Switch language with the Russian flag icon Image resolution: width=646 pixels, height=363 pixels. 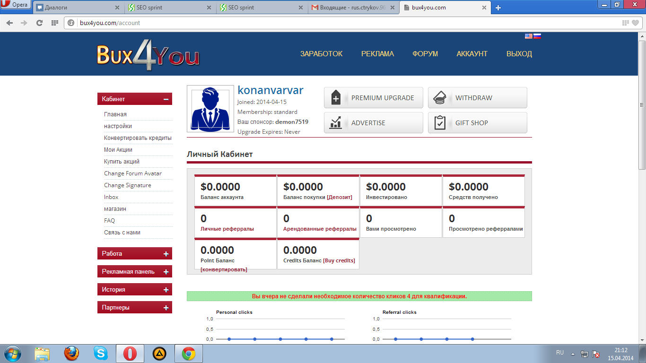coord(537,36)
